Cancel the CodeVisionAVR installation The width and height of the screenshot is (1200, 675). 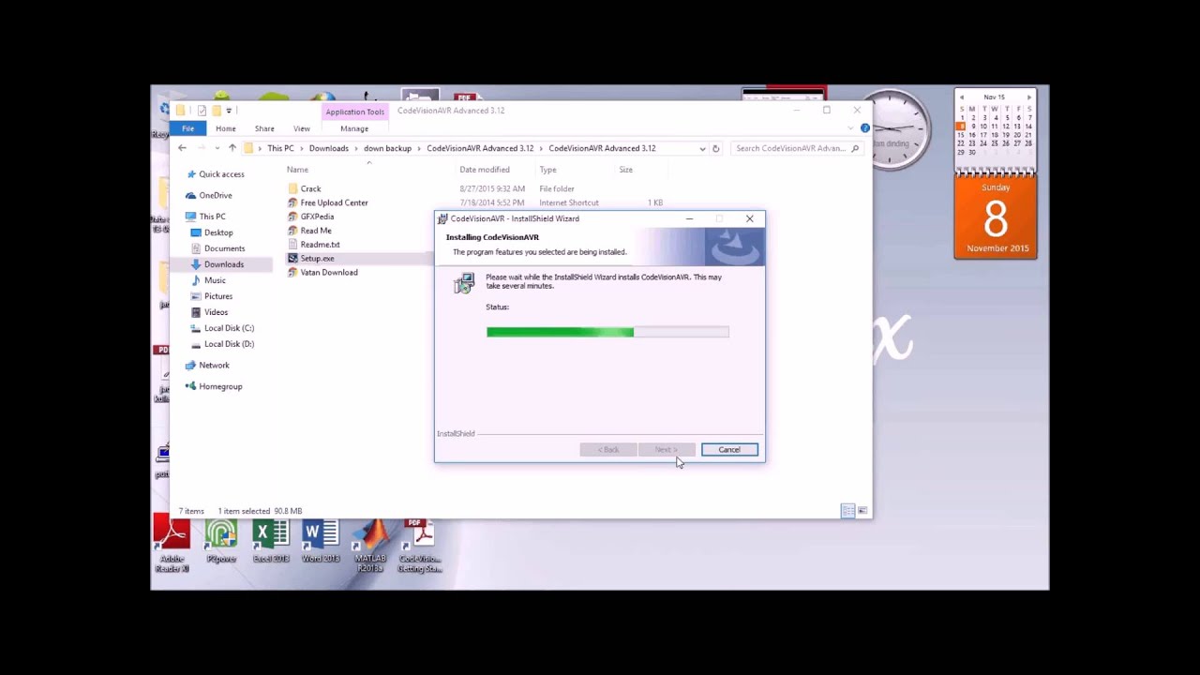click(729, 449)
